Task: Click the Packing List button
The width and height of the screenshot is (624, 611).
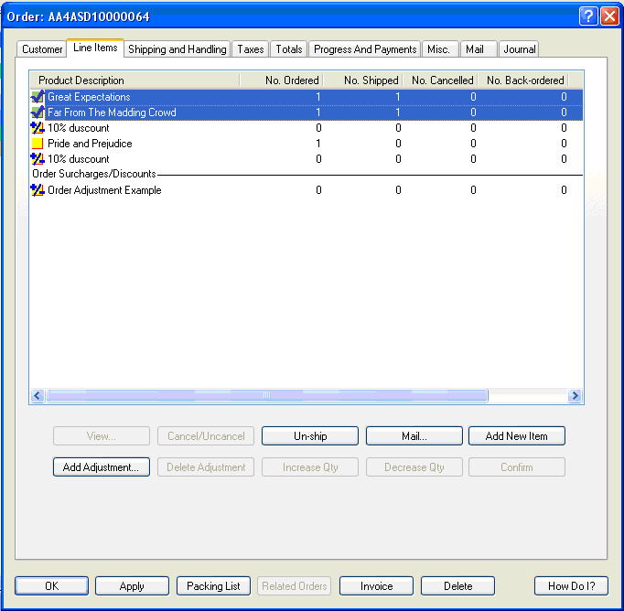Action: coord(213,586)
